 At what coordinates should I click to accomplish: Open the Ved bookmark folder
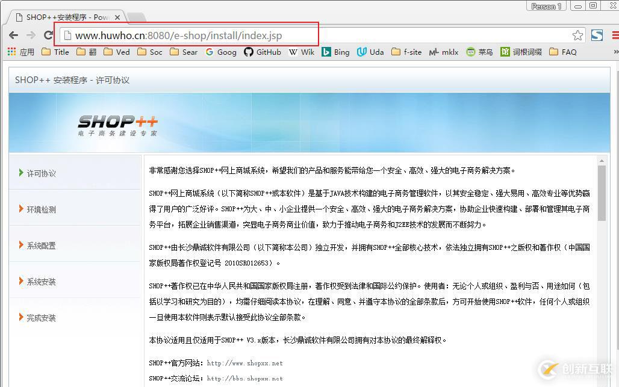click(x=116, y=52)
